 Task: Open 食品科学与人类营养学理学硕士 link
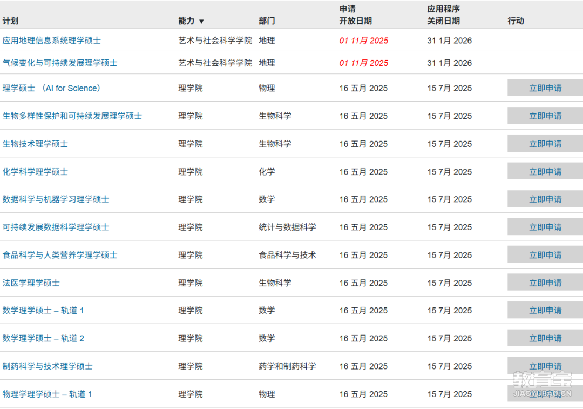[x=60, y=256]
